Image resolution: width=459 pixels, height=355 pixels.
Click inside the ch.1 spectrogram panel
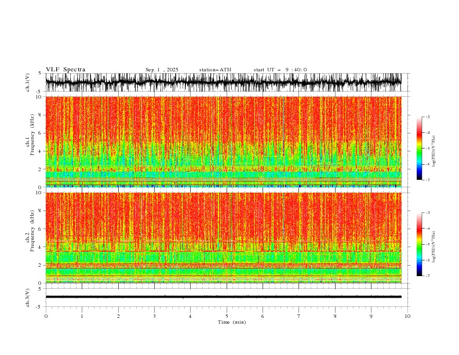tap(223, 142)
